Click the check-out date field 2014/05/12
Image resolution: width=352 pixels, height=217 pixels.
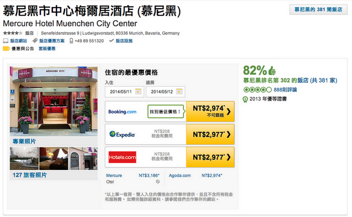click(165, 92)
